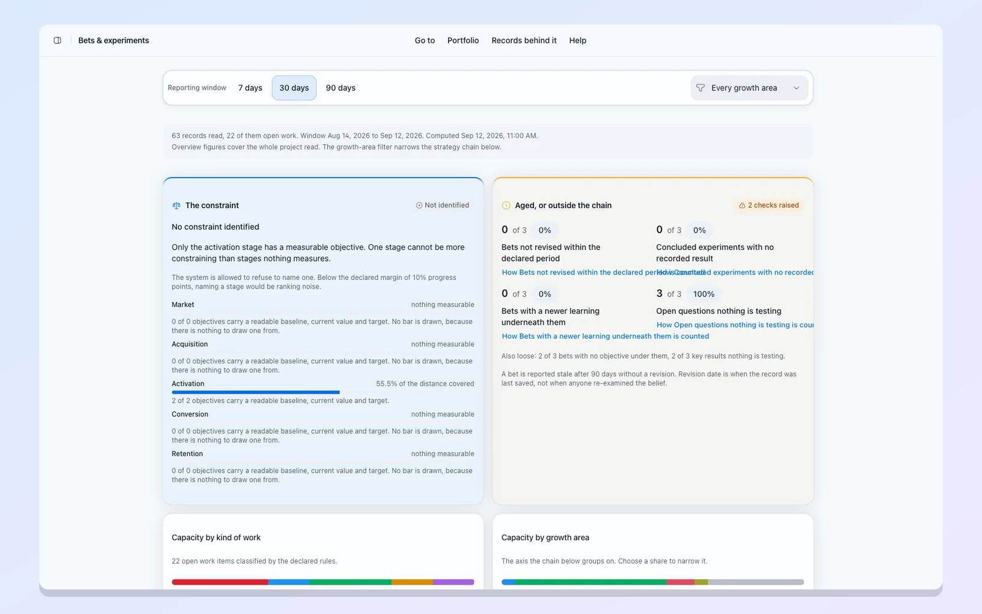Click the clock icon beside Aged heading
Viewport: 982px width, 614px height.
click(506, 206)
